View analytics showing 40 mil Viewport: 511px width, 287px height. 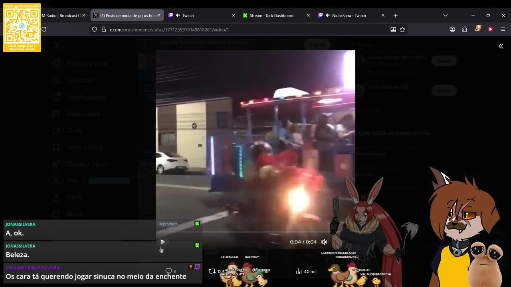[306, 271]
